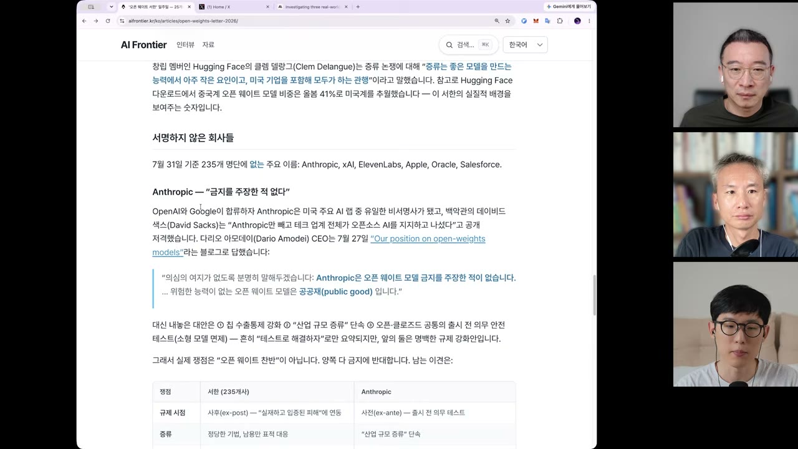Switch to the 'investigating three real-world' tab
The width and height of the screenshot is (798, 449).
[312, 7]
